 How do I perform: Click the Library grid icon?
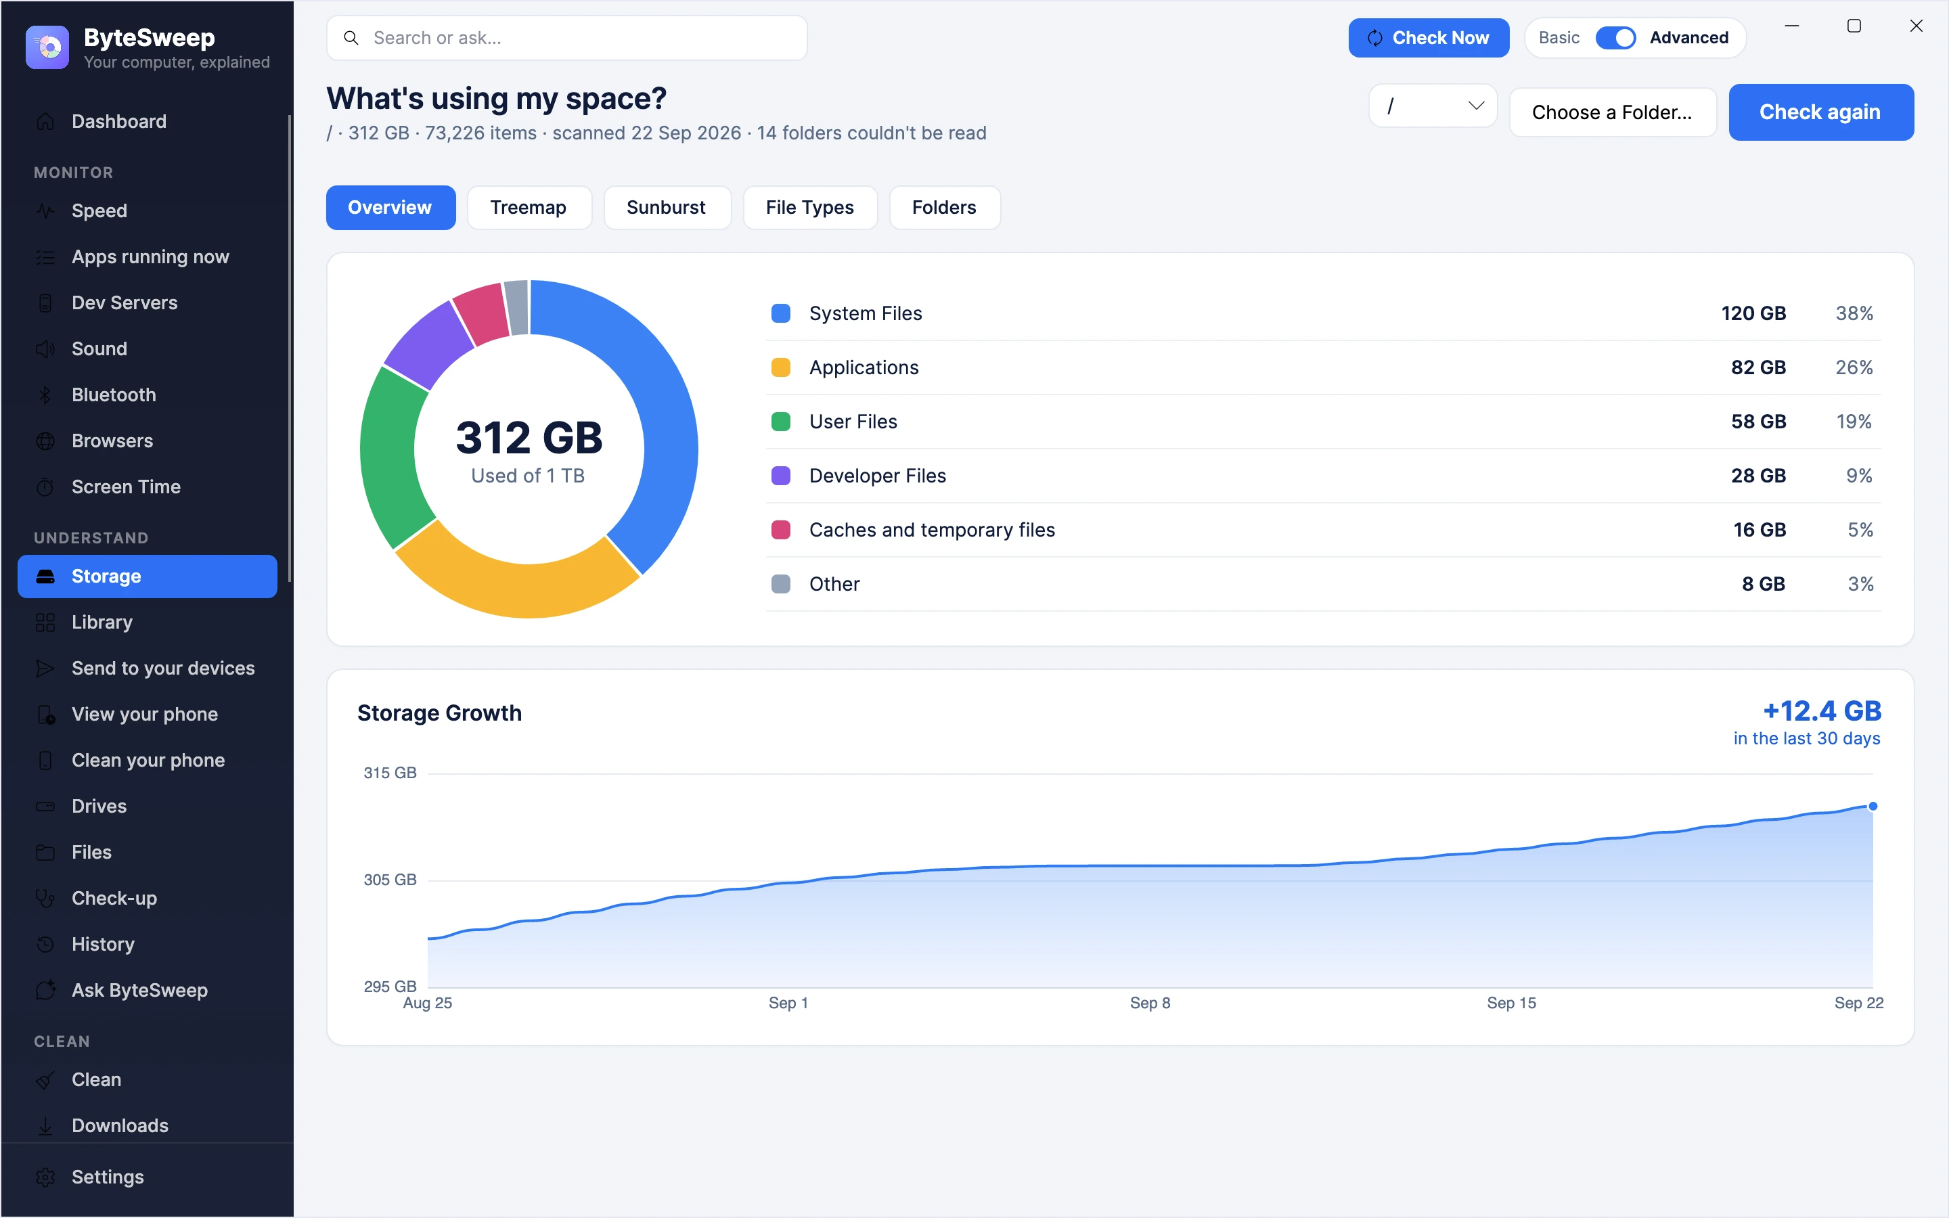pyautogui.click(x=46, y=622)
